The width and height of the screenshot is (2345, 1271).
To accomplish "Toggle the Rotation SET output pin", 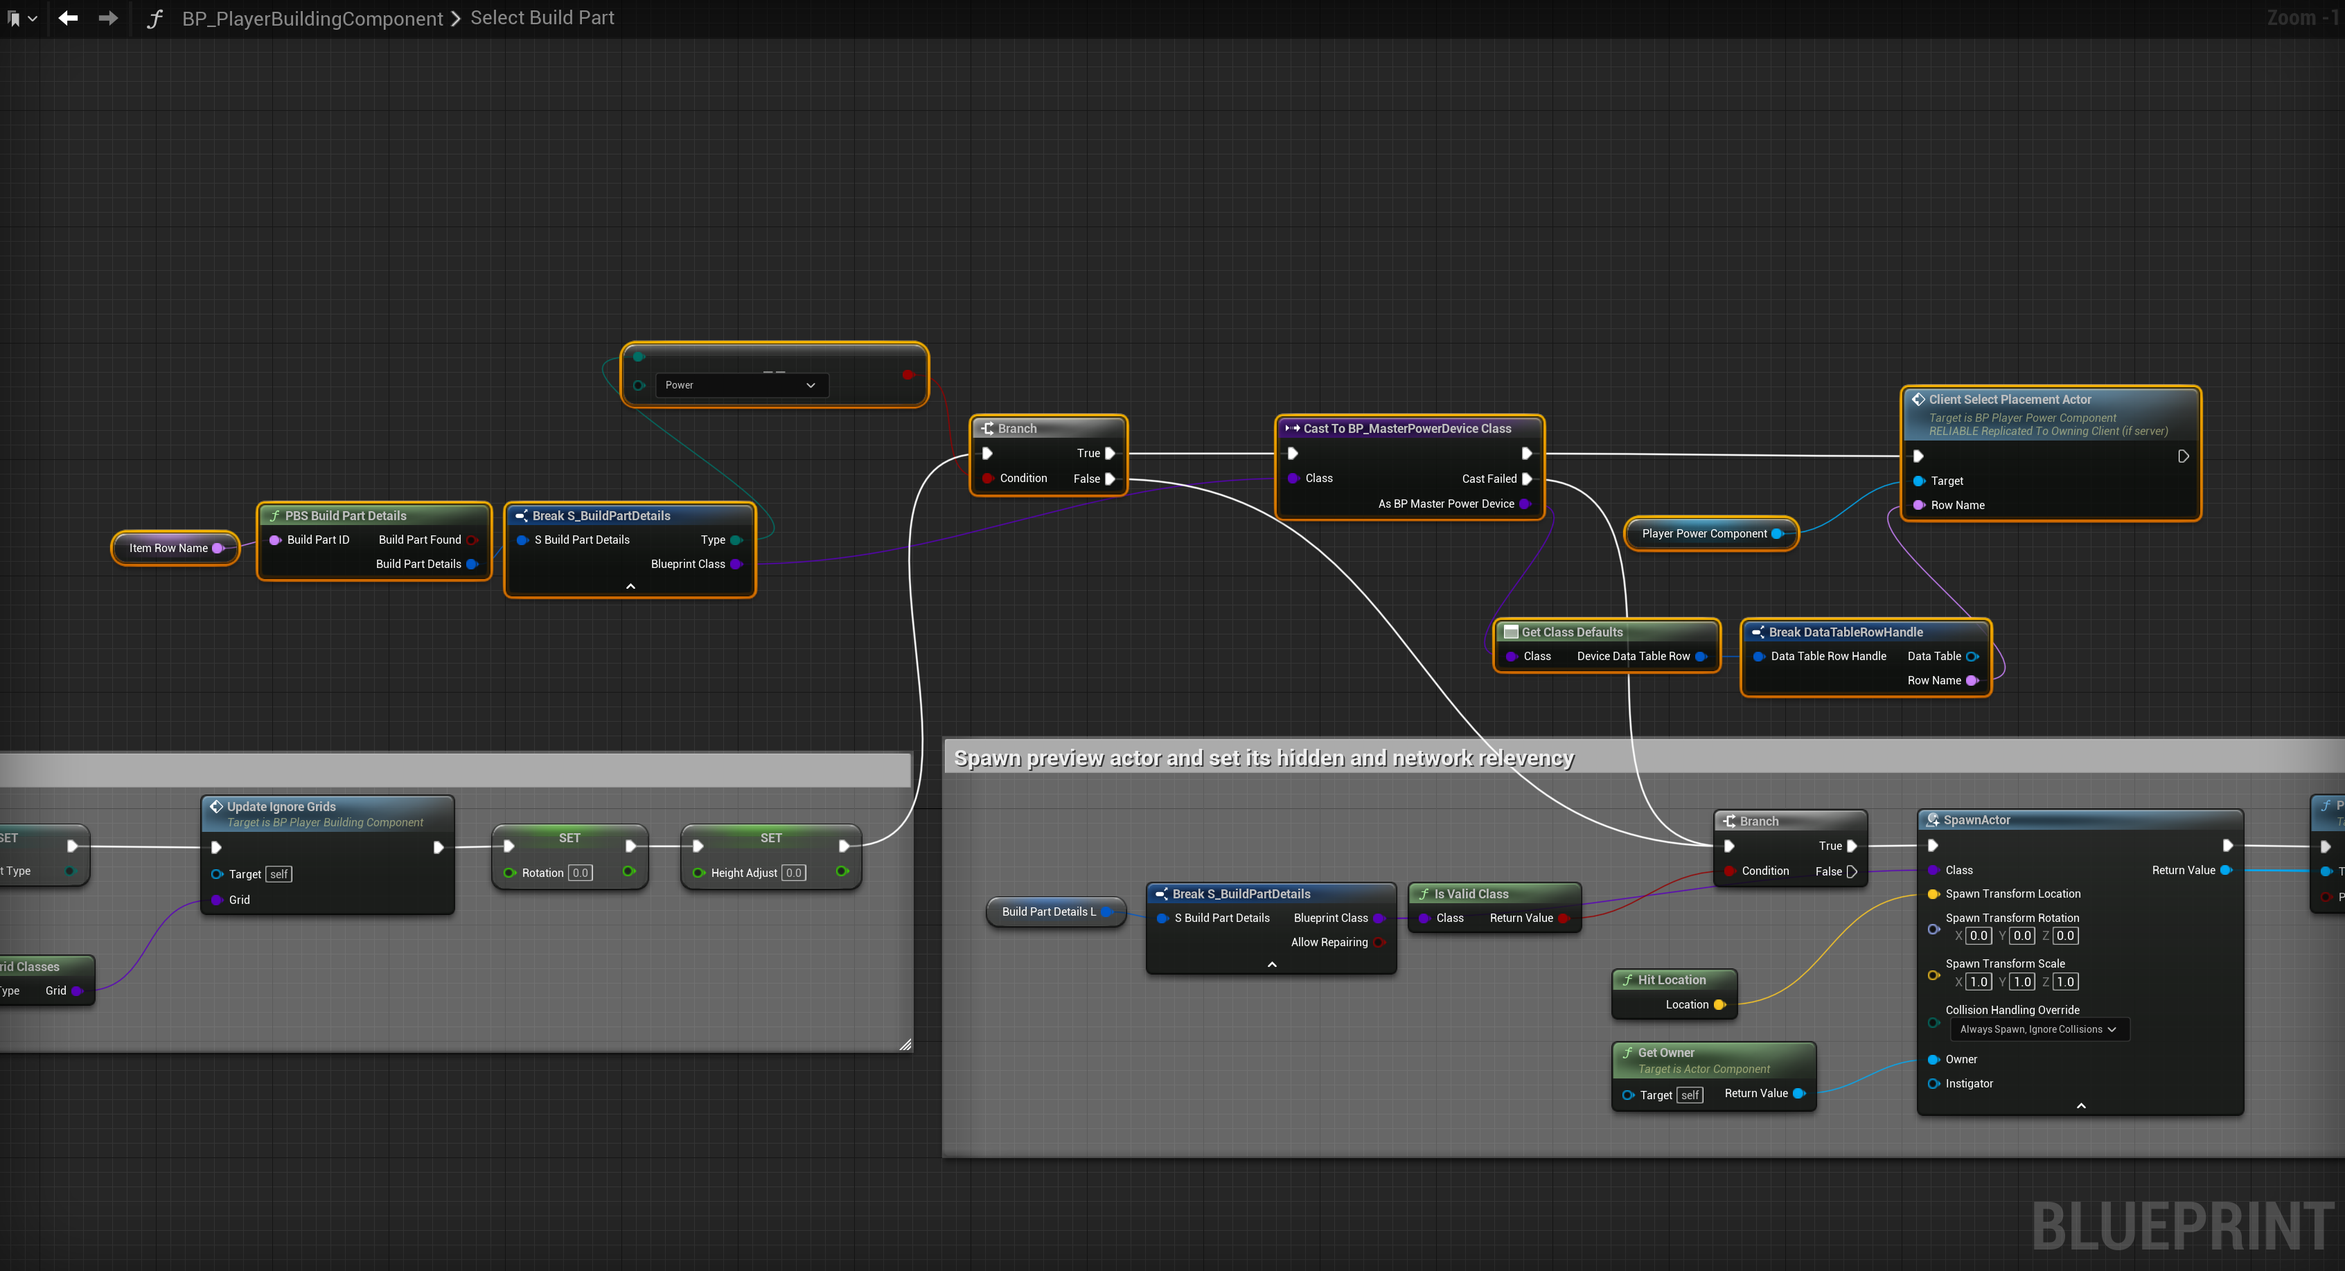I will [628, 872].
